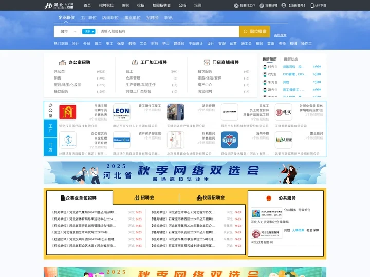Open the 天津弘涛资产管理 building thumbnail
This screenshot has height=277, width=370.
[176, 112]
